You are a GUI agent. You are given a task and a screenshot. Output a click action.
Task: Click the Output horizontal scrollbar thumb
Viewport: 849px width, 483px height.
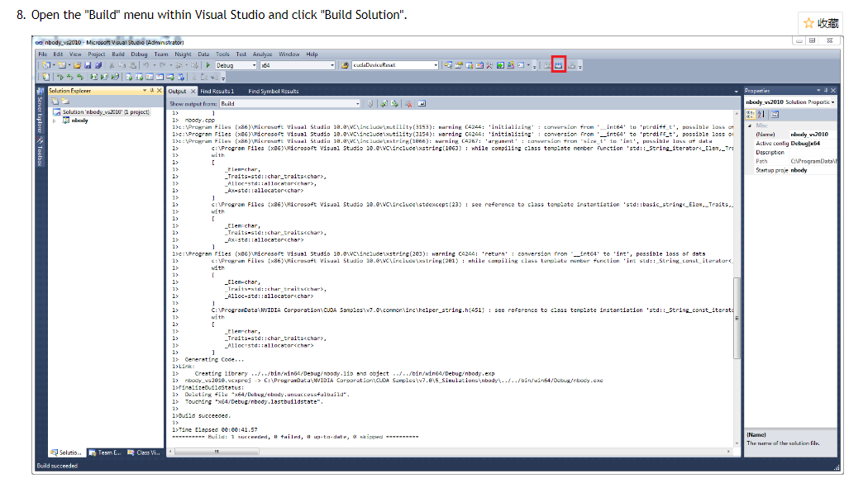pyautogui.click(x=217, y=451)
